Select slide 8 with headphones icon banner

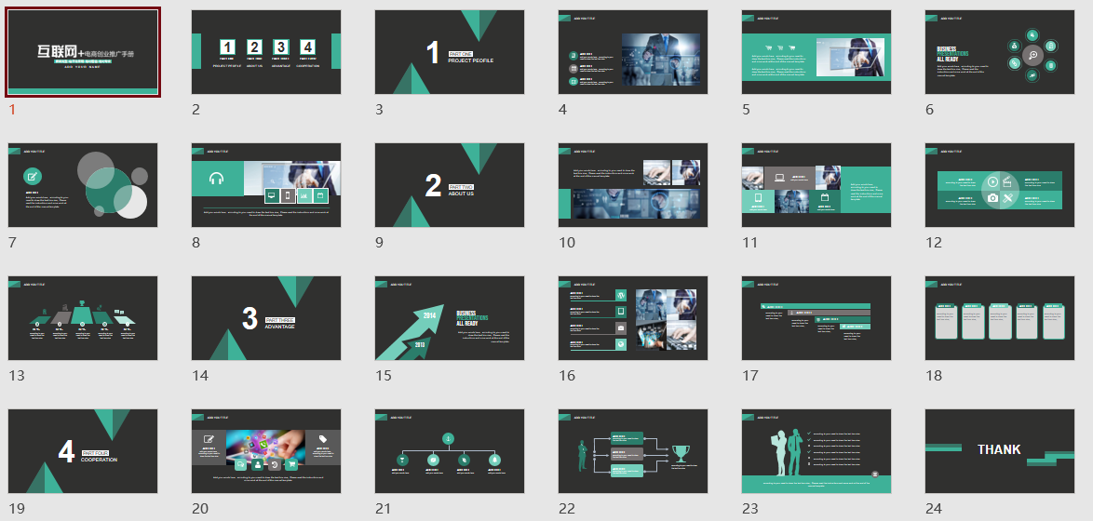click(266, 185)
